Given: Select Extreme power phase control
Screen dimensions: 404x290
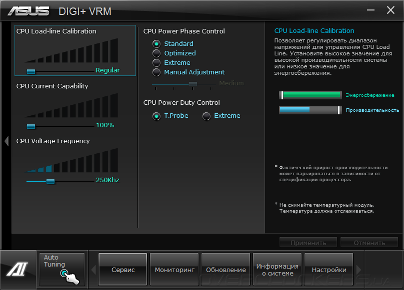Looking at the screenshot, I should tap(156, 63).
